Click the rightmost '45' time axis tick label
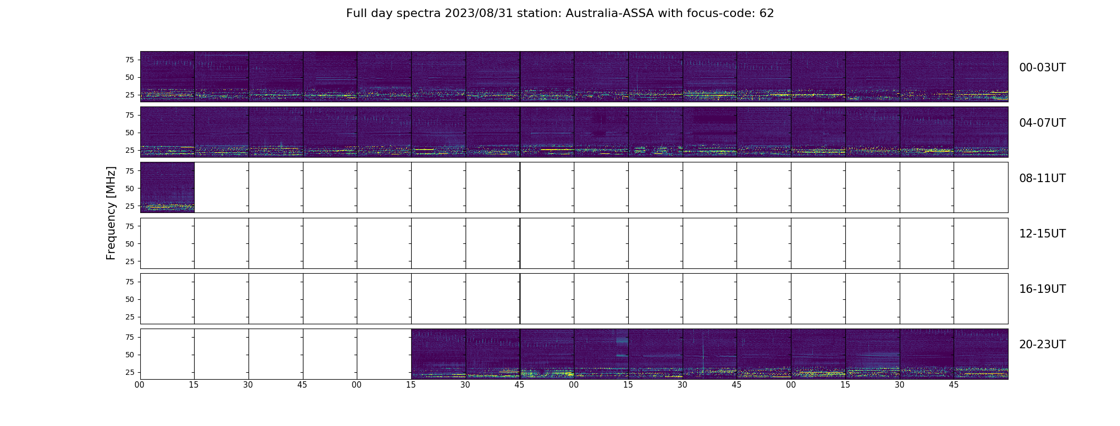Screen dimensions: 1120x426 (954, 385)
